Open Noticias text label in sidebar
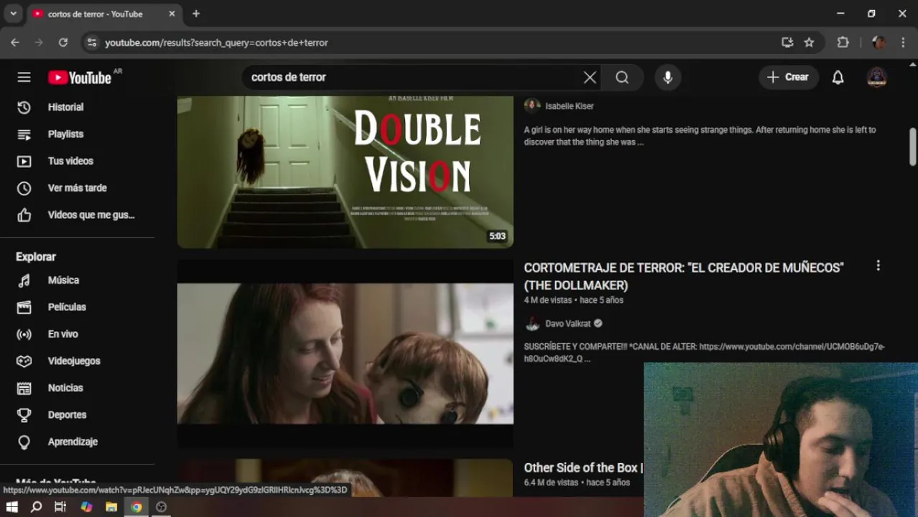This screenshot has height=517, width=918. point(65,388)
